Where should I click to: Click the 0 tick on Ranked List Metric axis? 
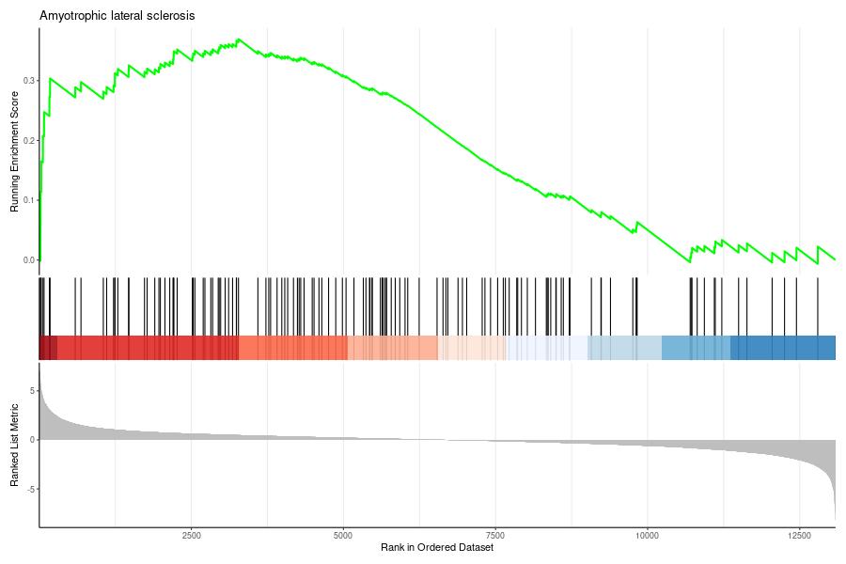click(32, 440)
